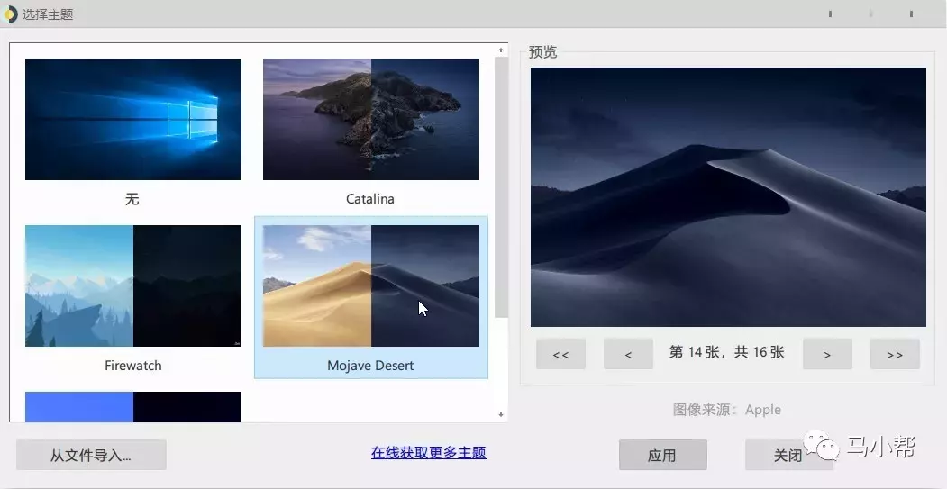Go to next preview image with >
This screenshot has width=947, height=489.
point(827,354)
